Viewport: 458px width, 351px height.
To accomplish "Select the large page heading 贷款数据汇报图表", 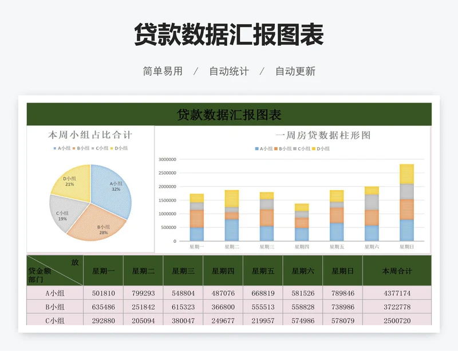I will [228, 35].
